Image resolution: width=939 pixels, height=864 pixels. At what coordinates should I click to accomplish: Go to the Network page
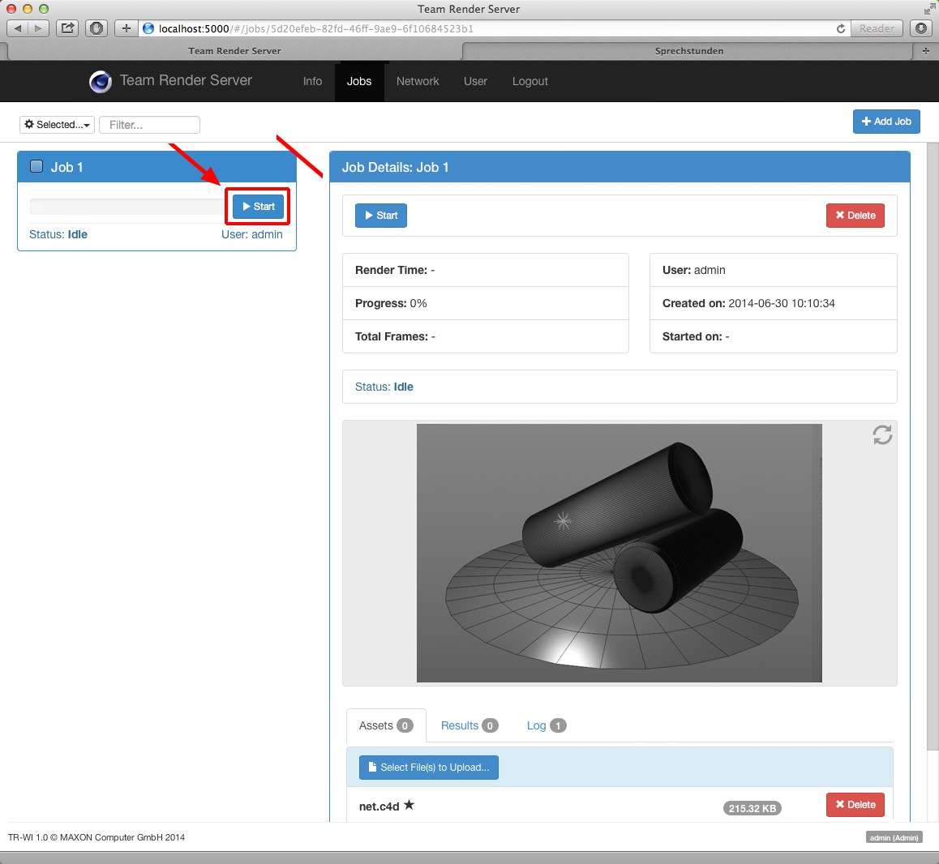pyautogui.click(x=418, y=81)
